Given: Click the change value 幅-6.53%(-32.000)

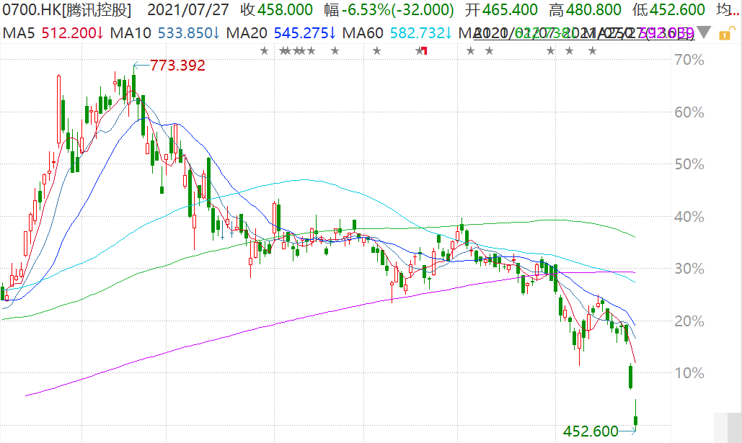Looking at the screenshot, I should (389, 9).
